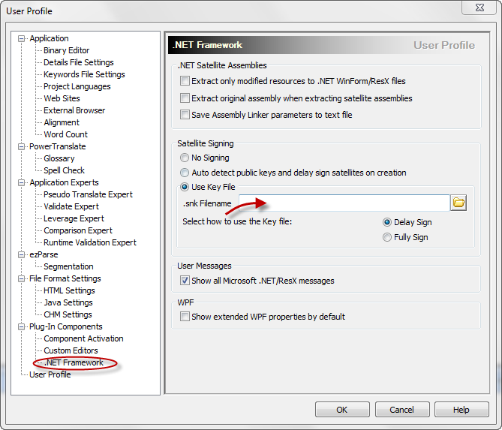Open Java Settings page
Image resolution: width=502 pixels, height=430 pixels.
pos(68,302)
